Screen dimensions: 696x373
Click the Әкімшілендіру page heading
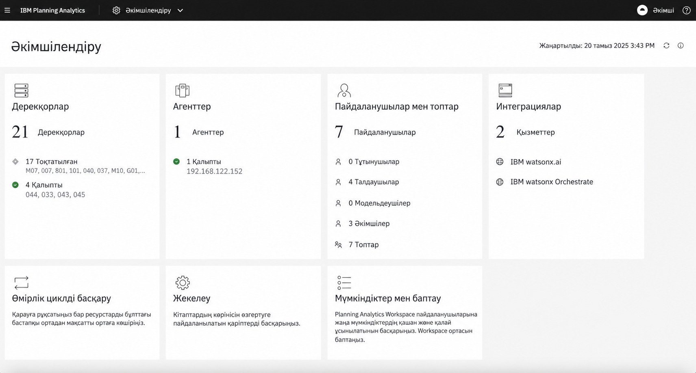(56, 46)
